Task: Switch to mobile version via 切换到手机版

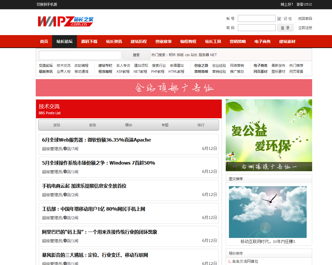Action: pos(47,4)
